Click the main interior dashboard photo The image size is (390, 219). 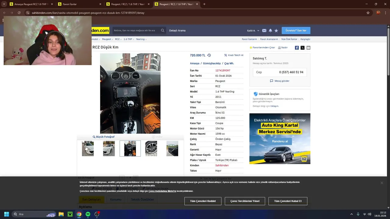(x=130, y=93)
